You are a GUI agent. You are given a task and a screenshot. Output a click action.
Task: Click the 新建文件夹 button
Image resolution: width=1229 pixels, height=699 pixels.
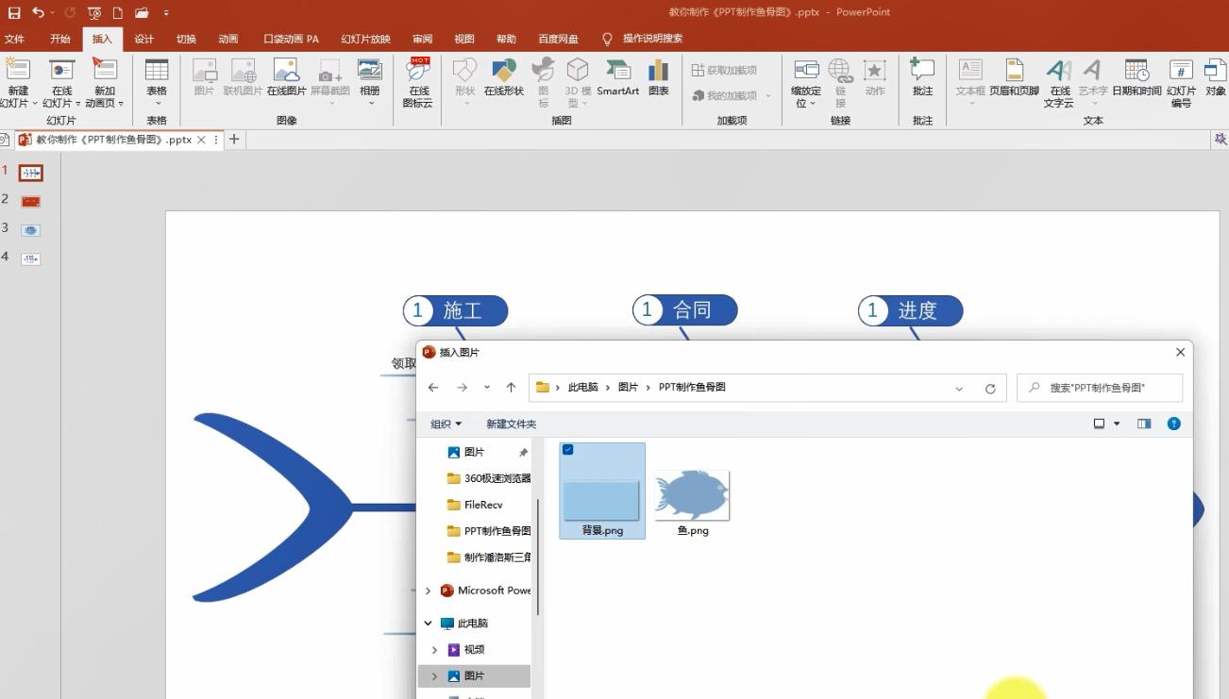pos(511,424)
